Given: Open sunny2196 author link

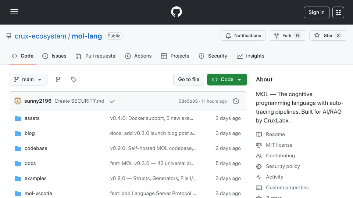Looking at the screenshot, I should pyautogui.click(x=38, y=101).
